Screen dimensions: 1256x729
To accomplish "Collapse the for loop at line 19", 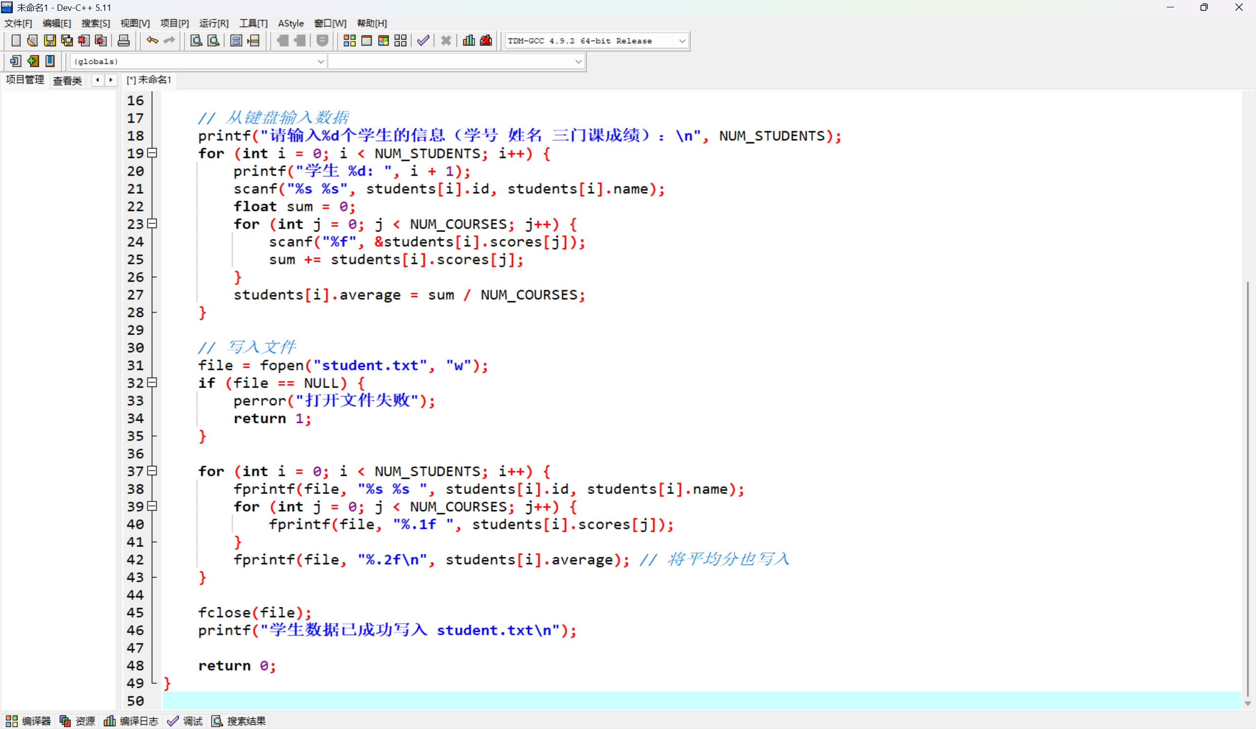I will click(x=153, y=153).
